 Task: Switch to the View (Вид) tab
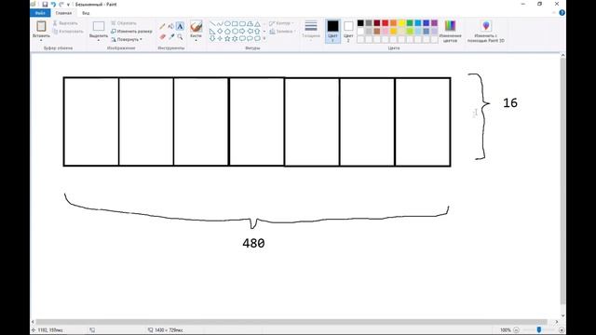86,13
